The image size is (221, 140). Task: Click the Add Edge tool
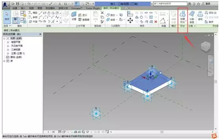(210, 13)
